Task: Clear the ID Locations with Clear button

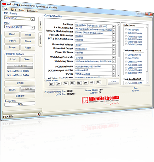Action: (114, 82)
